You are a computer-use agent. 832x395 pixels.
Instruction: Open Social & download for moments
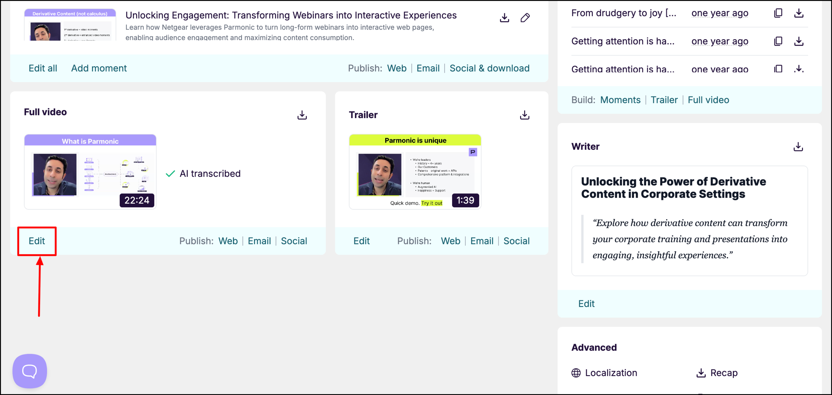coord(489,68)
